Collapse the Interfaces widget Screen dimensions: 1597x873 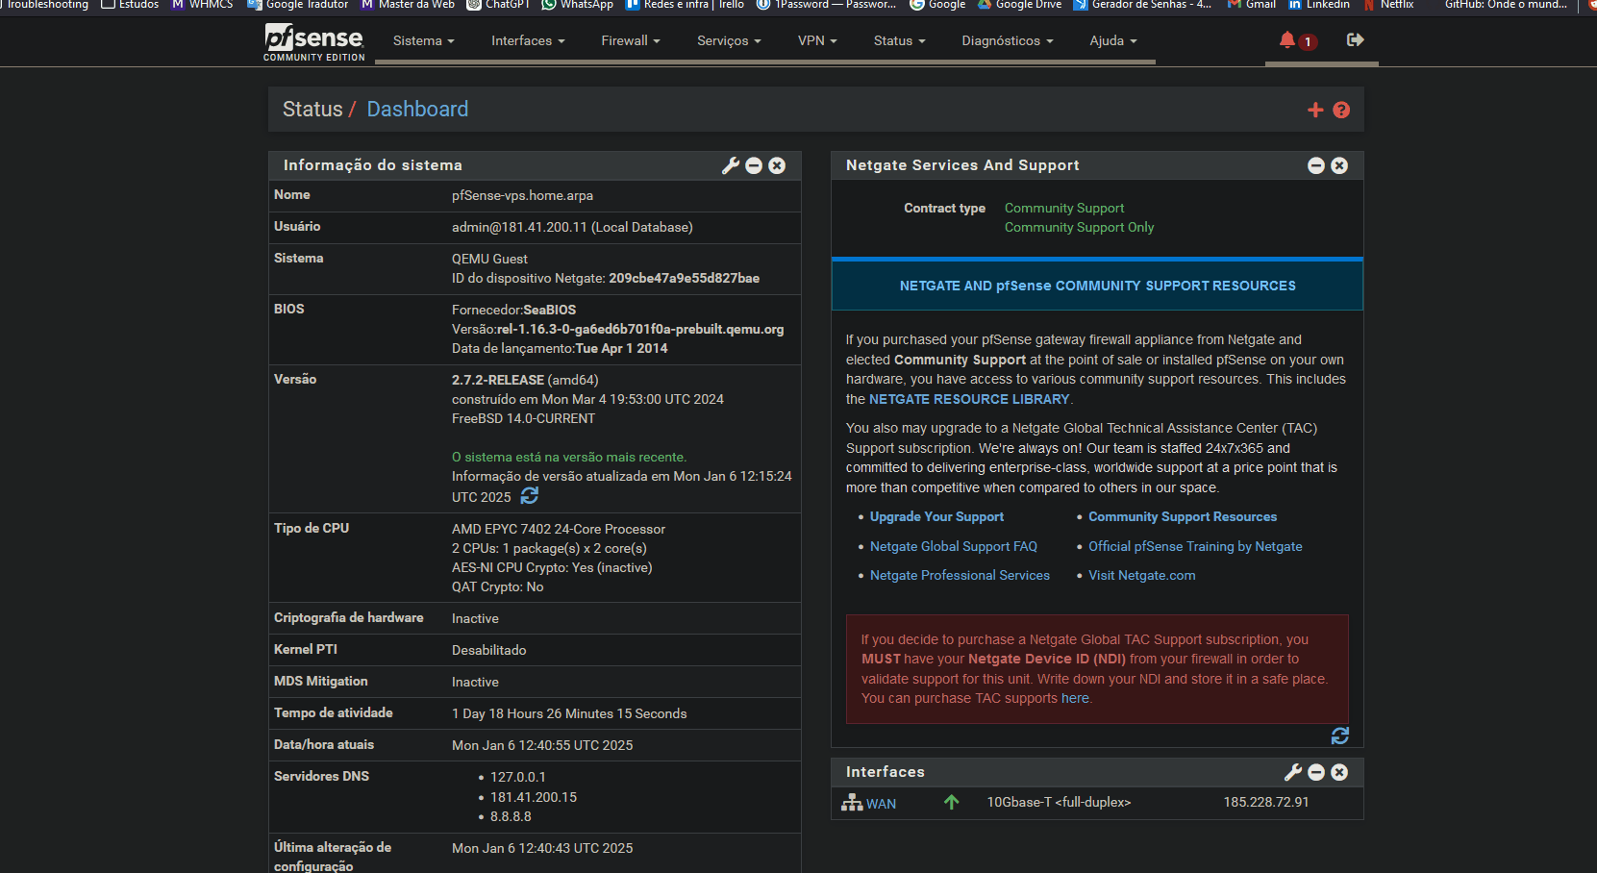pos(1316,772)
